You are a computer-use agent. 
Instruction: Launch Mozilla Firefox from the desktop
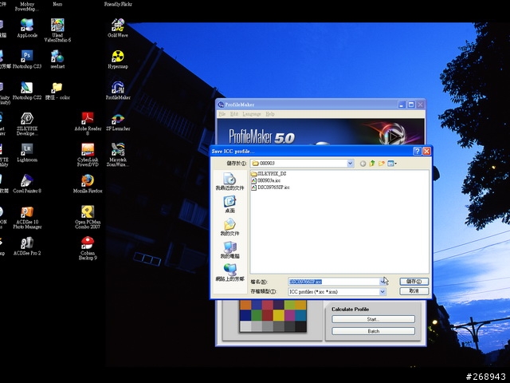coord(88,184)
